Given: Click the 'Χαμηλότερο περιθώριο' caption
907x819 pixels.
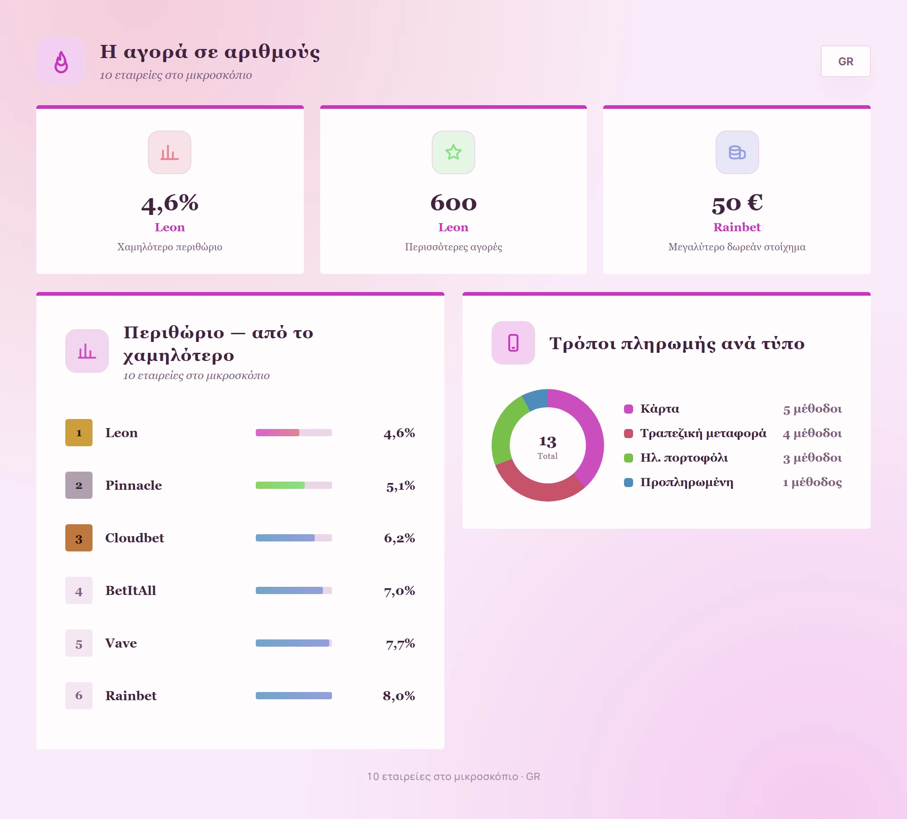Looking at the screenshot, I should (x=170, y=247).
